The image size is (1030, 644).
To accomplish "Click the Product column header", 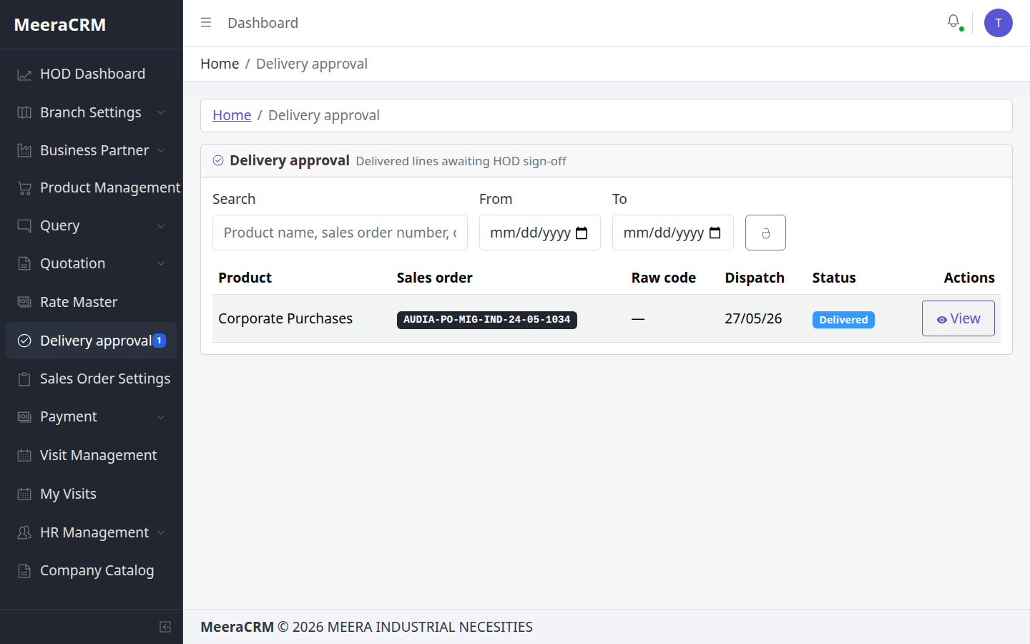I will [245, 278].
